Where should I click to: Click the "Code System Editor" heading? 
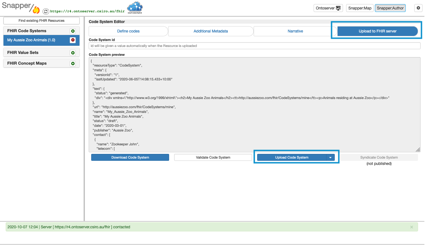point(107,22)
